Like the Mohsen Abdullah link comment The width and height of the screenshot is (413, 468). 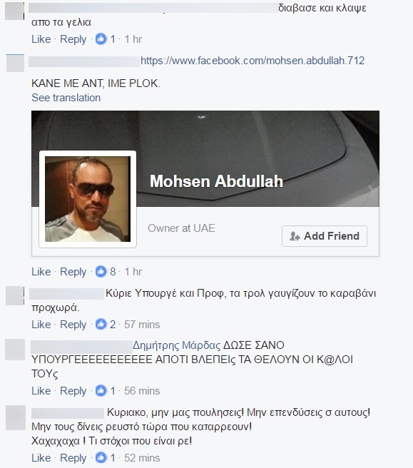(41, 272)
